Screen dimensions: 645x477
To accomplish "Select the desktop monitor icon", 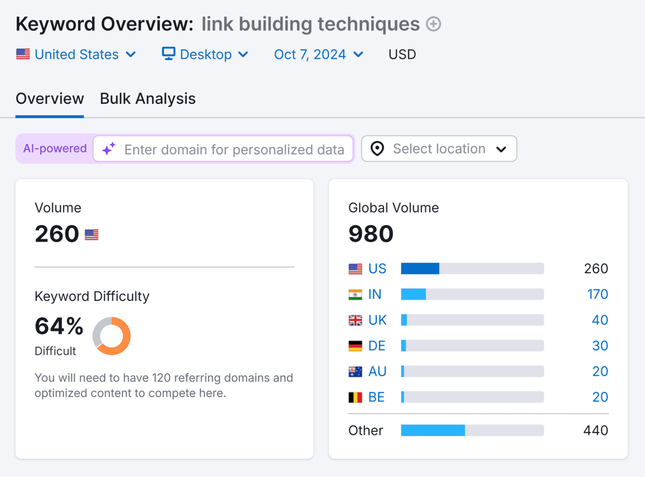I will (x=167, y=53).
